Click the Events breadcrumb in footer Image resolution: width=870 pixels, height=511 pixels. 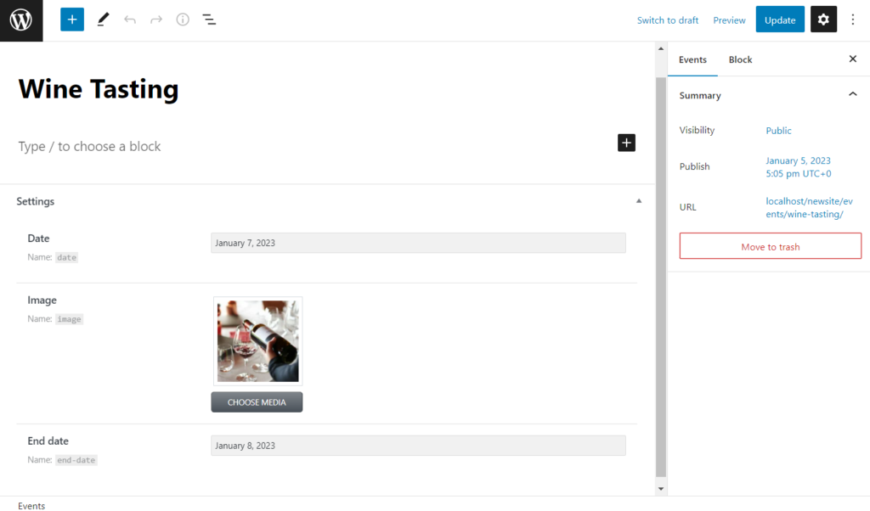click(31, 505)
